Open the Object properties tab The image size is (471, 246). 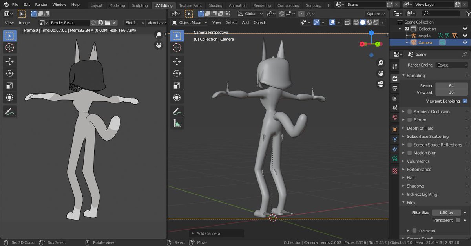[x=395, y=129]
